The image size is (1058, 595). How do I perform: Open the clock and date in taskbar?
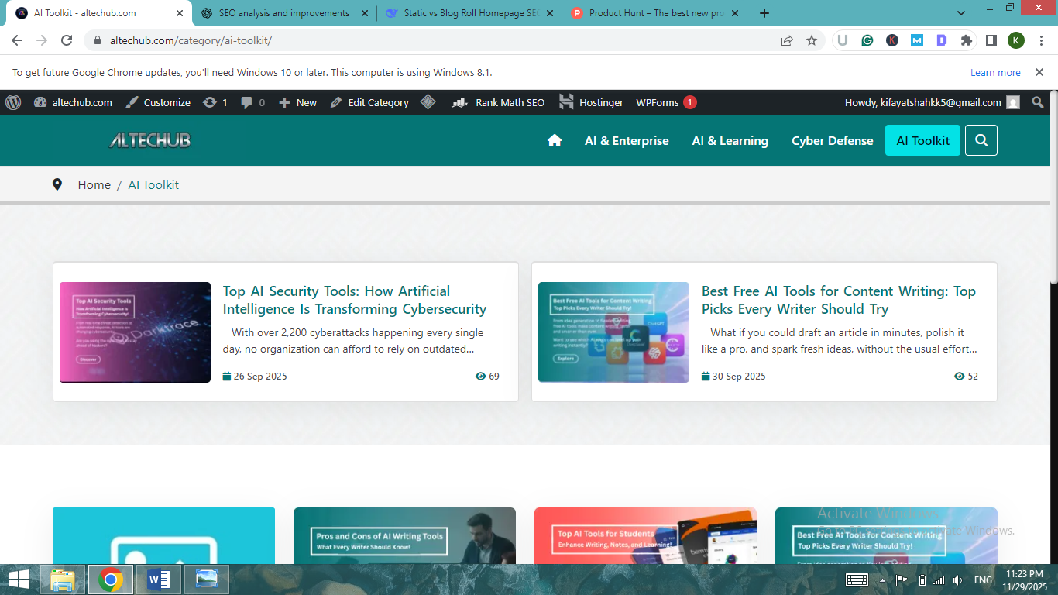1025,580
